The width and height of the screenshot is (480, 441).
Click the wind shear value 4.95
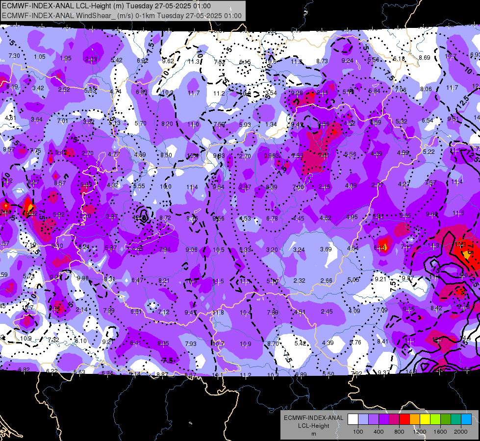coord(352,217)
